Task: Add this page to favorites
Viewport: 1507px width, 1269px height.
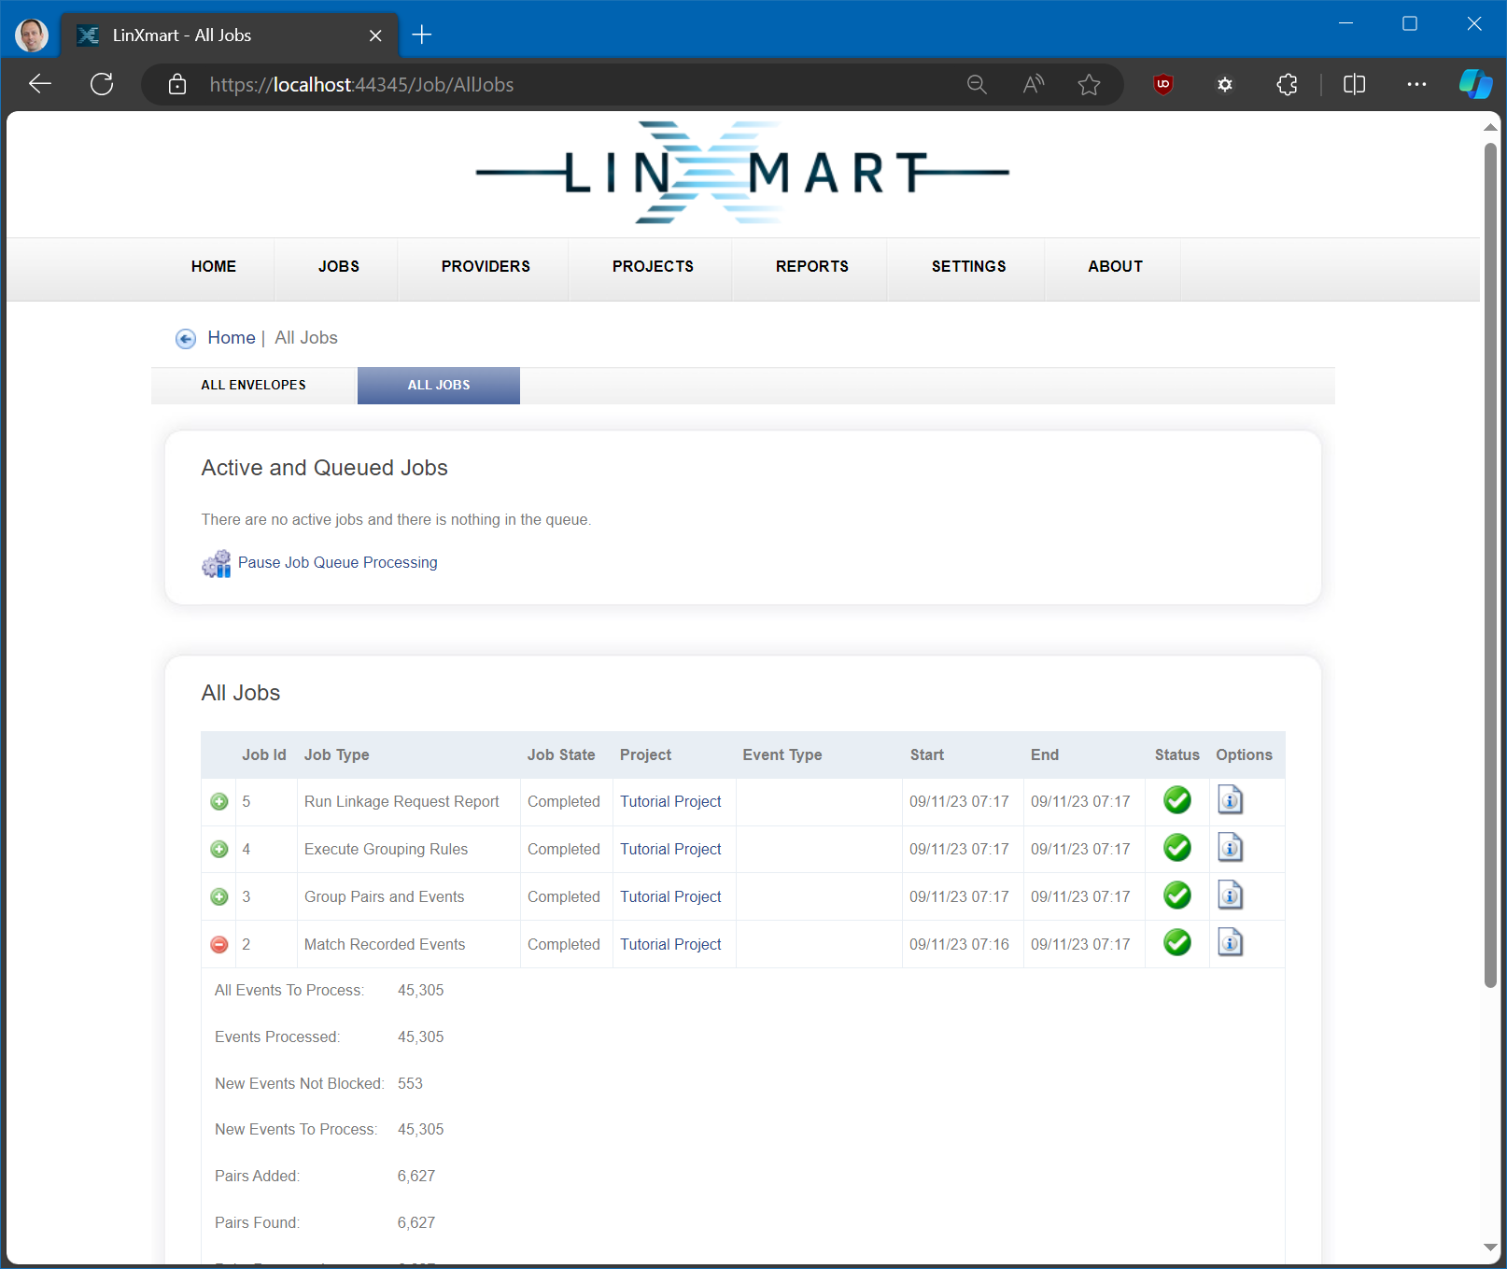Action: [x=1089, y=85]
